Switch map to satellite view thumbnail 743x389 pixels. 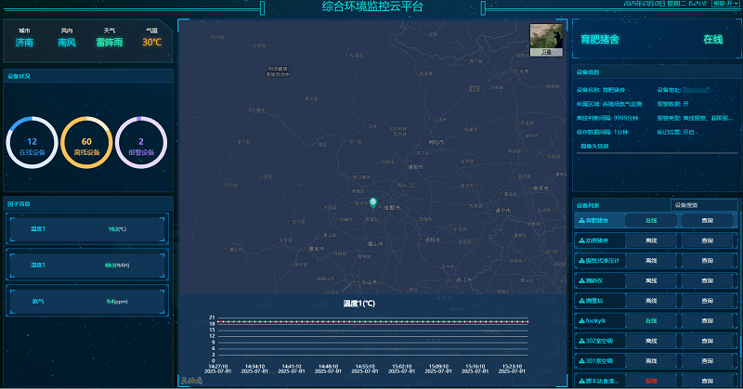[x=546, y=40]
